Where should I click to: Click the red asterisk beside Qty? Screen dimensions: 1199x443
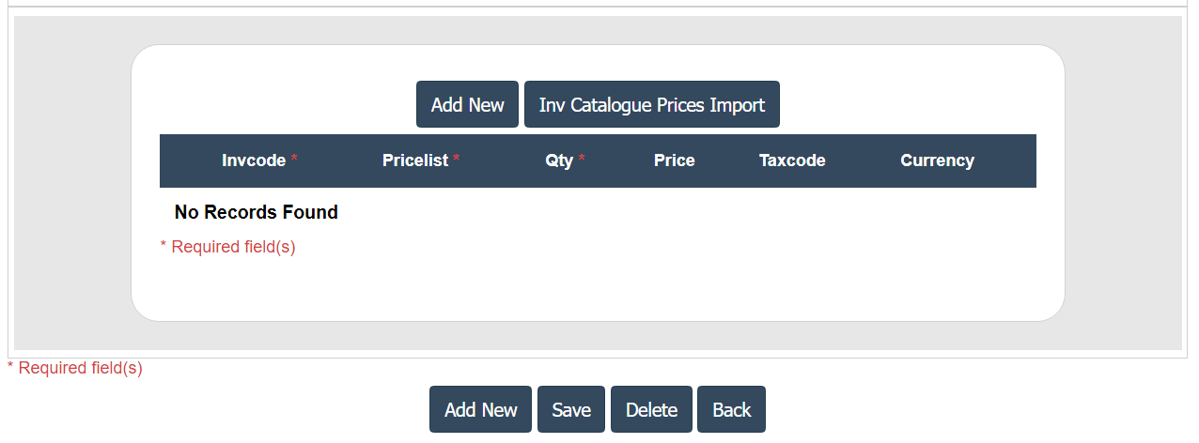pos(582,160)
